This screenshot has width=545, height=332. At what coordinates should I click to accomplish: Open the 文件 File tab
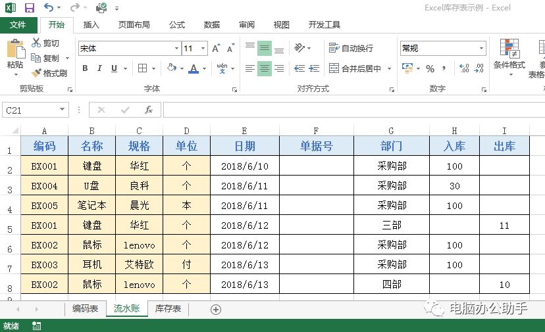18,25
